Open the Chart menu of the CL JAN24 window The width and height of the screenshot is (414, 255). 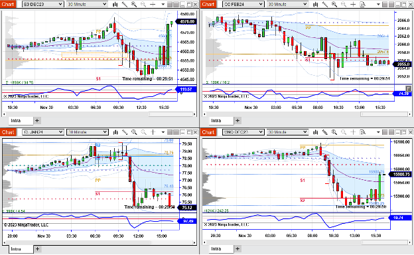click(8, 132)
